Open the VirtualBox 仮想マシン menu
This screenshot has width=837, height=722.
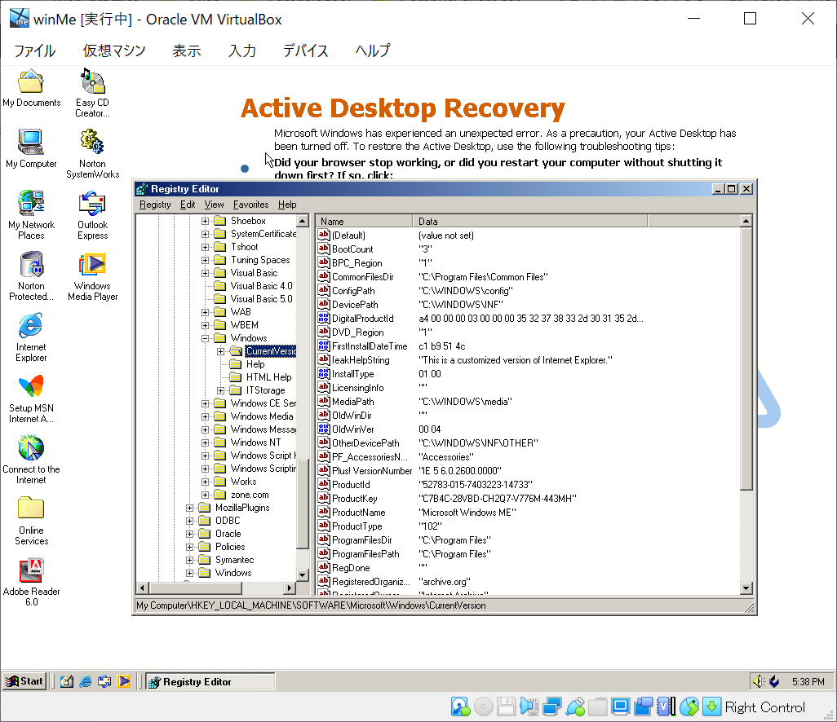pyautogui.click(x=114, y=51)
